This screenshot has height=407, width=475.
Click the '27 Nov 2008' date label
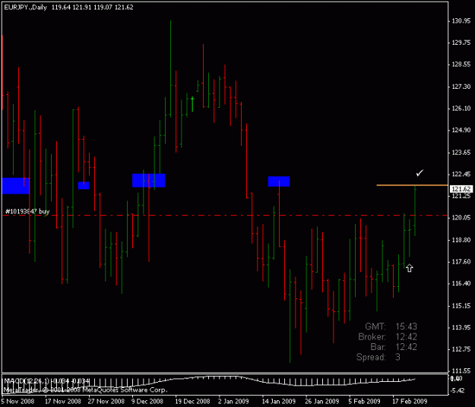click(106, 402)
